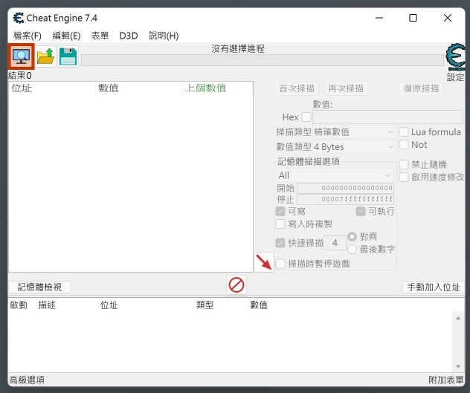
Task: Sort results by 數值 column header
Action: (139, 88)
